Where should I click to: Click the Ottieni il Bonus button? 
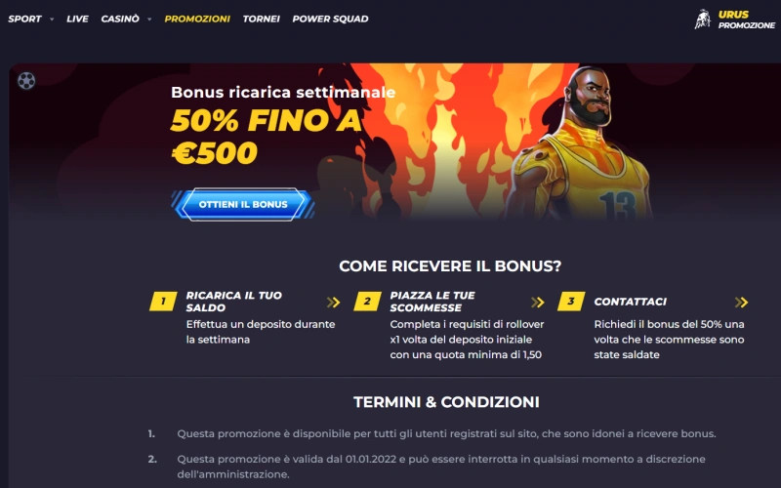pos(243,204)
